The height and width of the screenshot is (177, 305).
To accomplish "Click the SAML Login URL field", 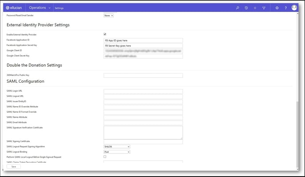I will pos(143,91).
